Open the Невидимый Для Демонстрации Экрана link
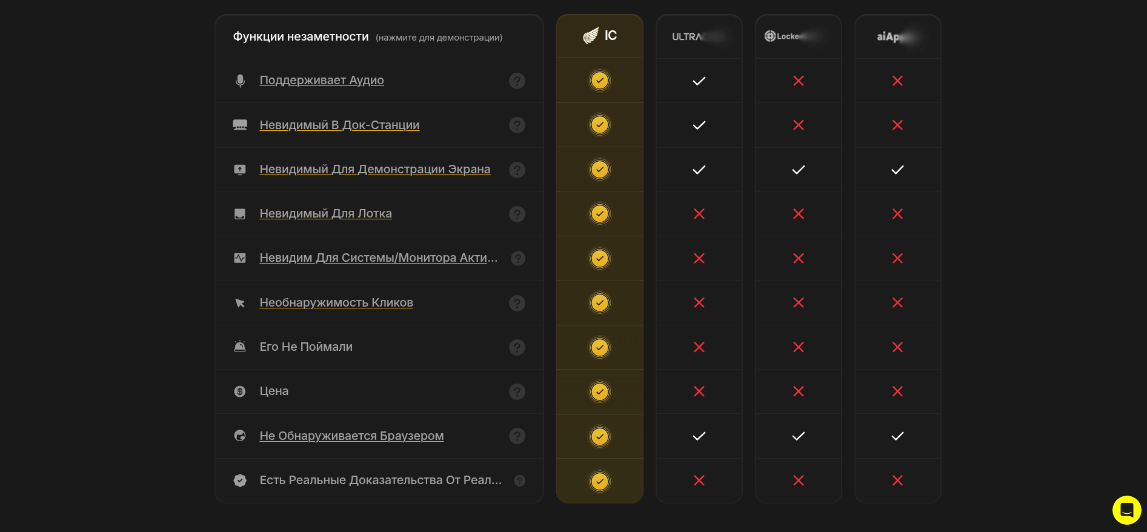 [x=374, y=169]
